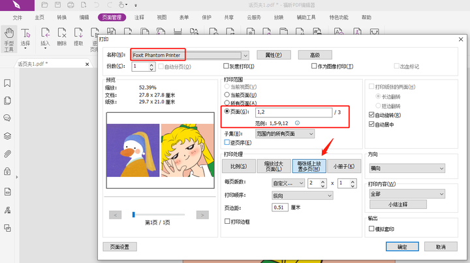Screen dimensions: 470x263
Task: Open the Security lock panel in sidebar
Action: pyautogui.click(x=7, y=172)
